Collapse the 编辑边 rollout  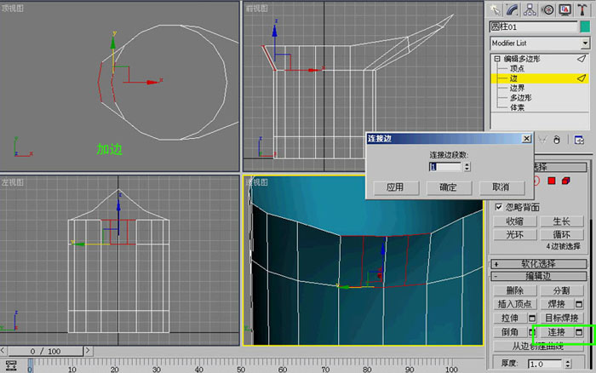click(x=539, y=276)
